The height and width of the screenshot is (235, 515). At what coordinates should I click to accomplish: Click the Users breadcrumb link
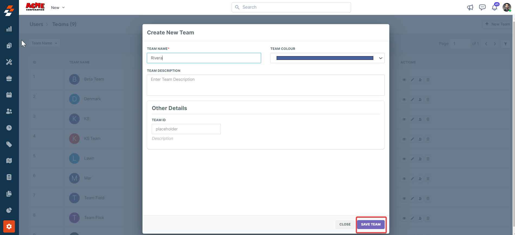tap(36, 24)
